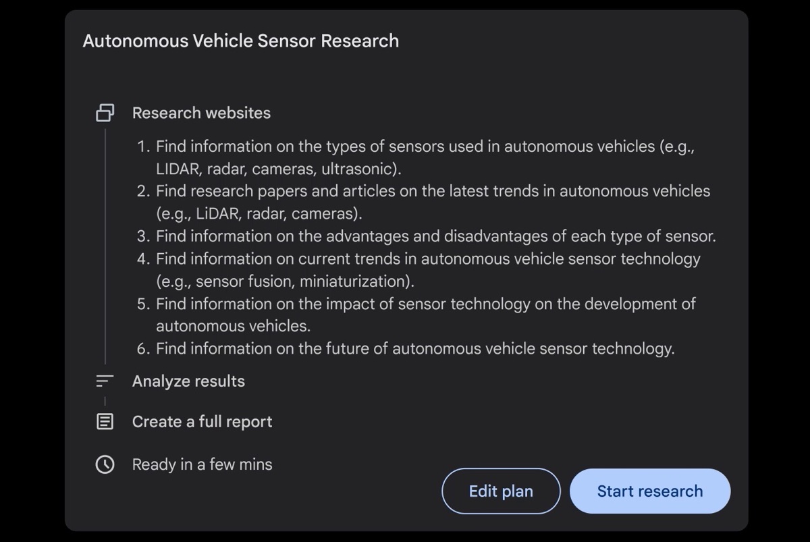Select step 6 about future of sensor technology

click(x=415, y=348)
